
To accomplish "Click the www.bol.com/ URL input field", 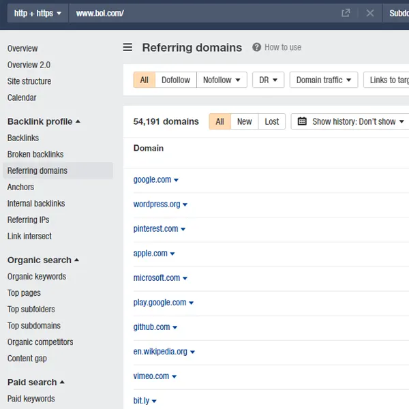I will pos(203,13).
